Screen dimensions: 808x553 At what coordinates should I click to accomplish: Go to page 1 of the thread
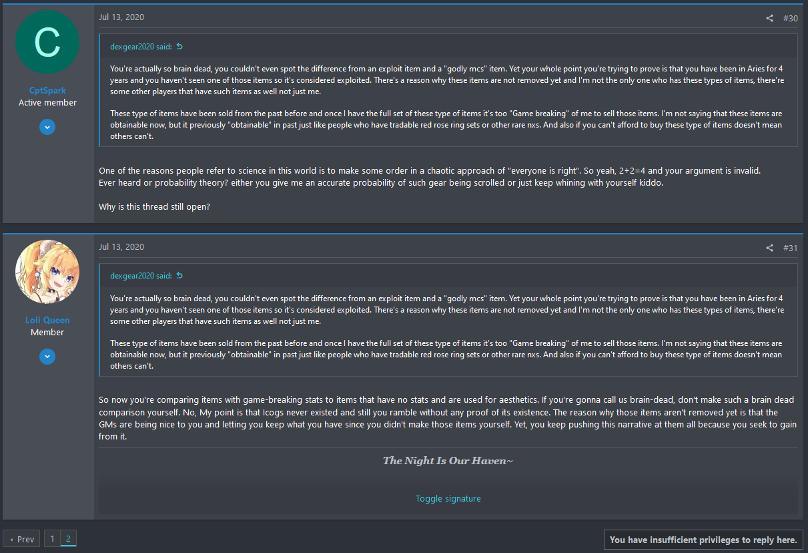[52, 539]
